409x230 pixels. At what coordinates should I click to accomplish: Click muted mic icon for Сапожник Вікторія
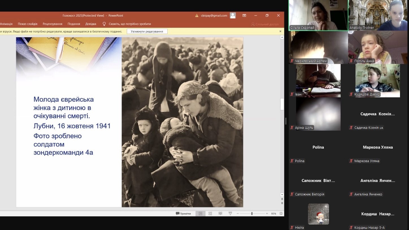[x=292, y=194]
